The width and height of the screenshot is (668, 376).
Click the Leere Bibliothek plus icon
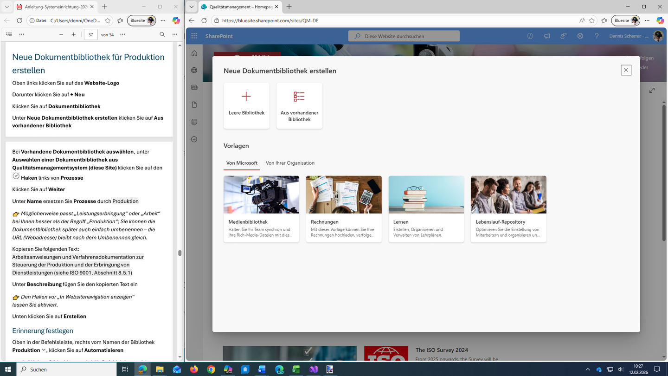pyautogui.click(x=246, y=96)
